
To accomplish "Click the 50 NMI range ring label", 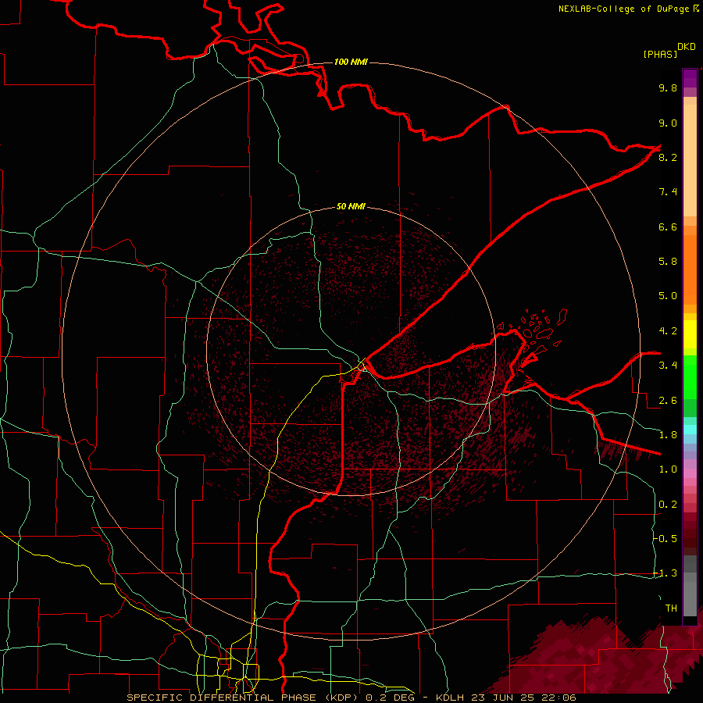I will tap(351, 206).
